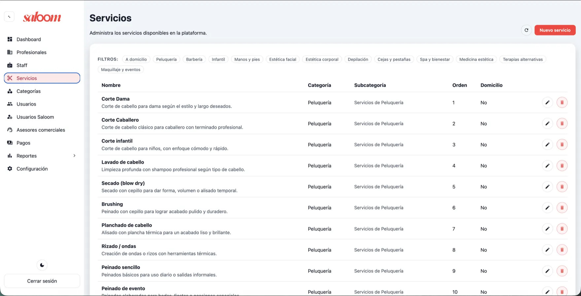581x296 pixels.
Task: Open Usuarios Saloom in the sidebar
Action: 42,117
